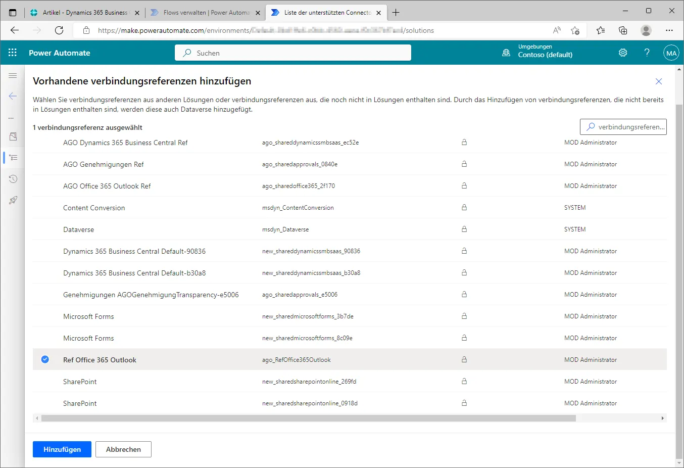Open the browser settings ellipsis menu

(669, 30)
